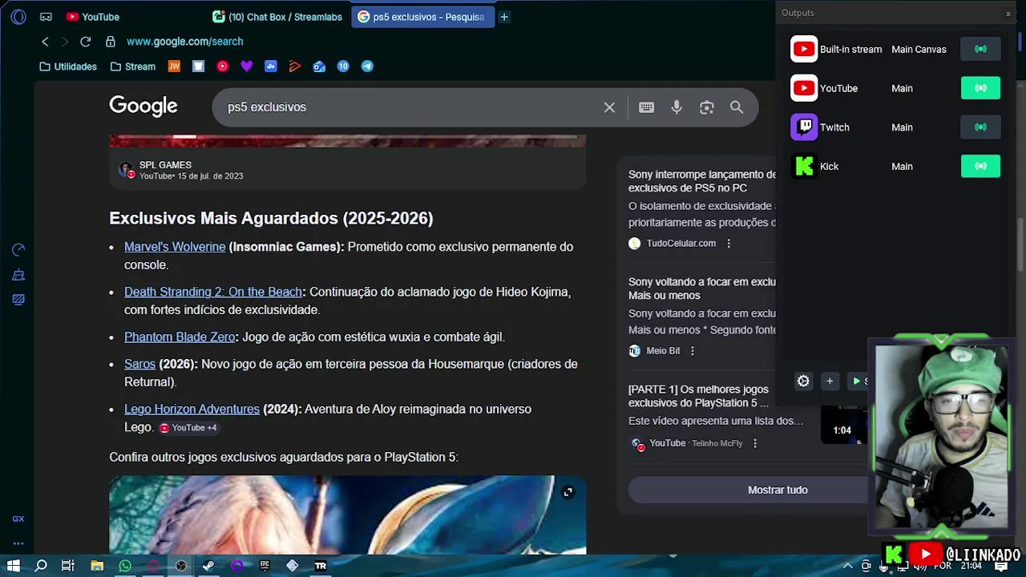Open Task View on taskbar
Screen dimensions: 1026x577
tap(68, 566)
